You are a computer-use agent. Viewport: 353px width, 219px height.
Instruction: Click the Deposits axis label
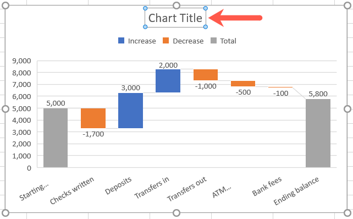118,185
